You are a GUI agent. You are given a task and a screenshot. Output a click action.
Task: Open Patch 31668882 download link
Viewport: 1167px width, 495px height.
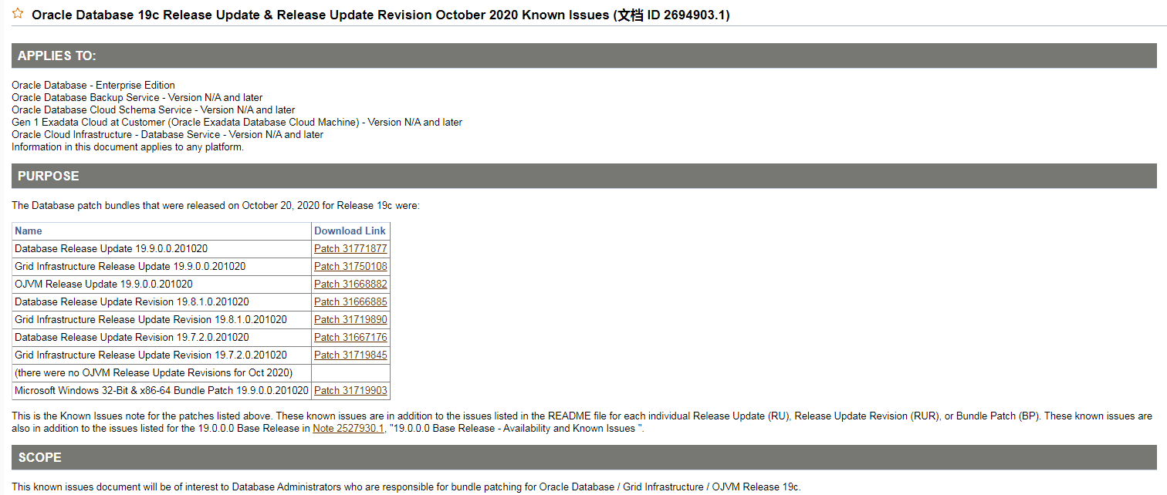[x=350, y=284]
